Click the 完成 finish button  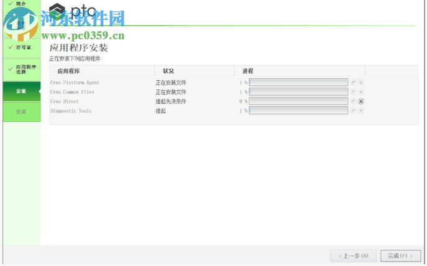point(401,255)
